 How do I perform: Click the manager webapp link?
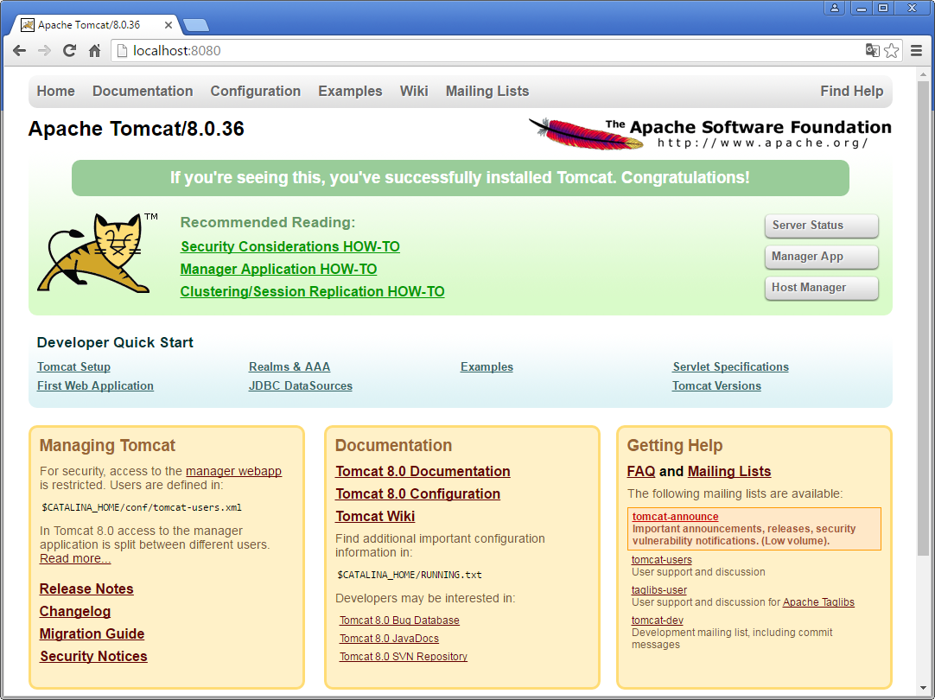point(233,471)
